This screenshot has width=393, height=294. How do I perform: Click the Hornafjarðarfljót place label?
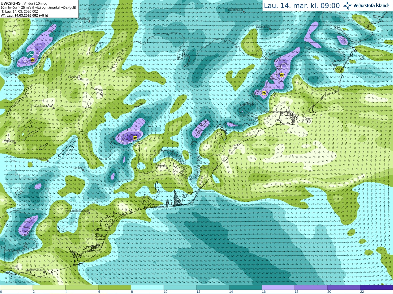click(x=277, y=112)
